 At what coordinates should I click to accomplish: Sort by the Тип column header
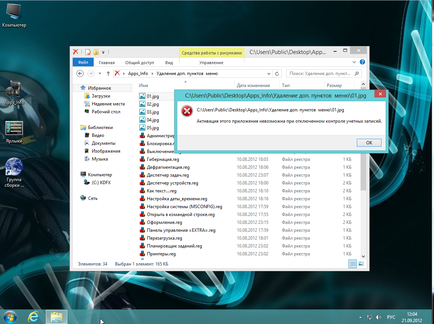pos(286,85)
